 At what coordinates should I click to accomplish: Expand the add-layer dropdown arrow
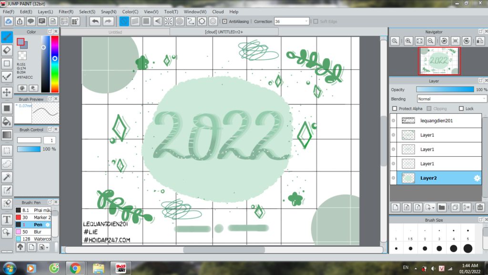coord(433,207)
